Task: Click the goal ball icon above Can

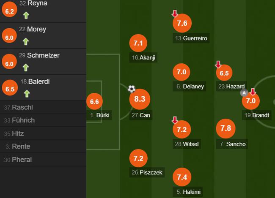Action: point(132,89)
